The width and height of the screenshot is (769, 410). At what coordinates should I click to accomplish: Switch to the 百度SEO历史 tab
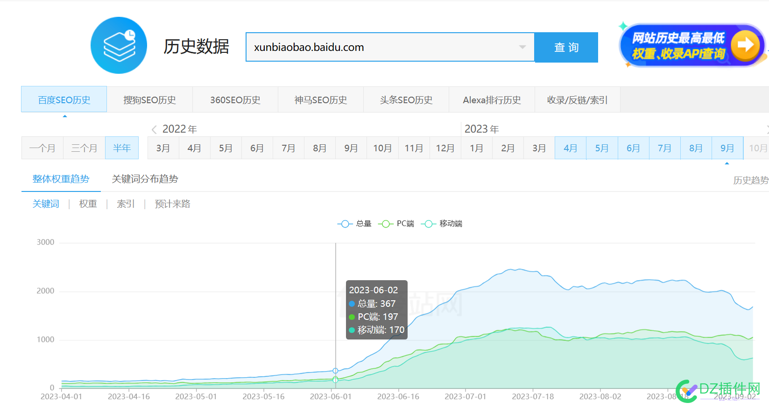tap(64, 99)
